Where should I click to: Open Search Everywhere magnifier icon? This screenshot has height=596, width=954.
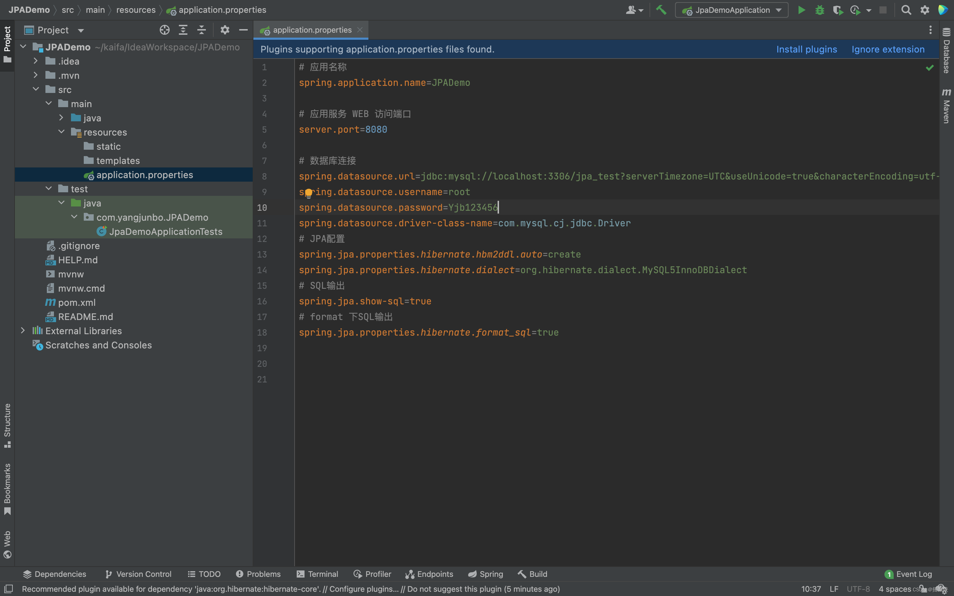click(x=906, y=10)
